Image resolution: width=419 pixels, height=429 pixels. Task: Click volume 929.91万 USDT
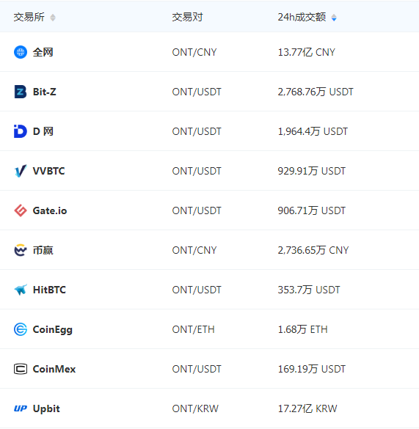coord(312,171)
